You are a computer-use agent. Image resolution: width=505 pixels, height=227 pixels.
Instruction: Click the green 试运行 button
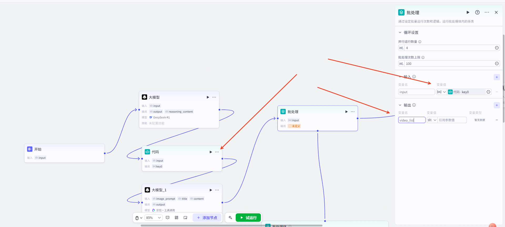point(248,218)
